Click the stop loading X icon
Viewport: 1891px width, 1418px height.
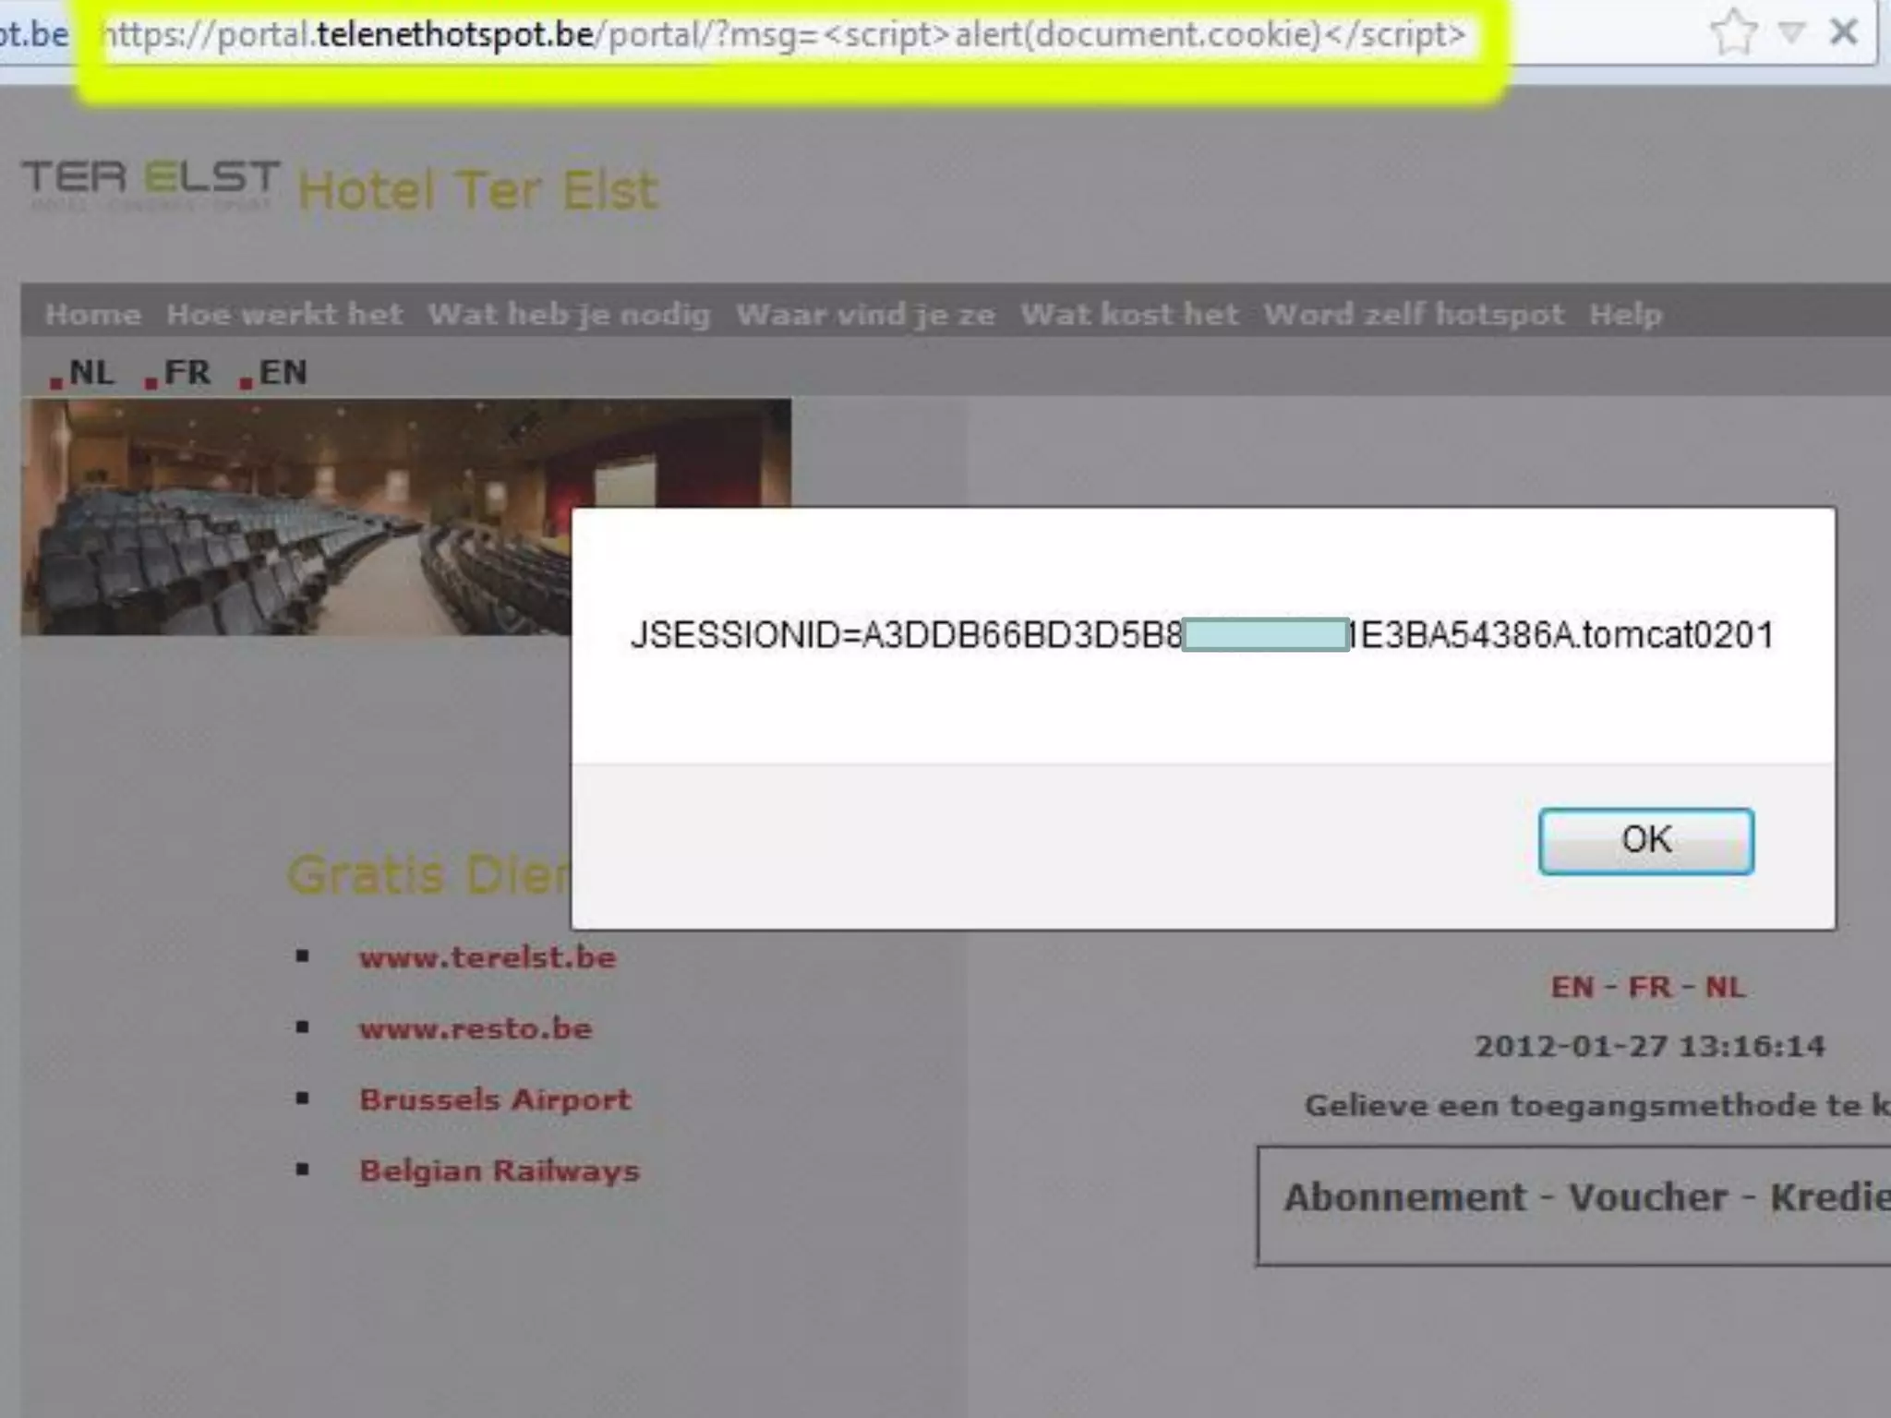coord(1844,33)
